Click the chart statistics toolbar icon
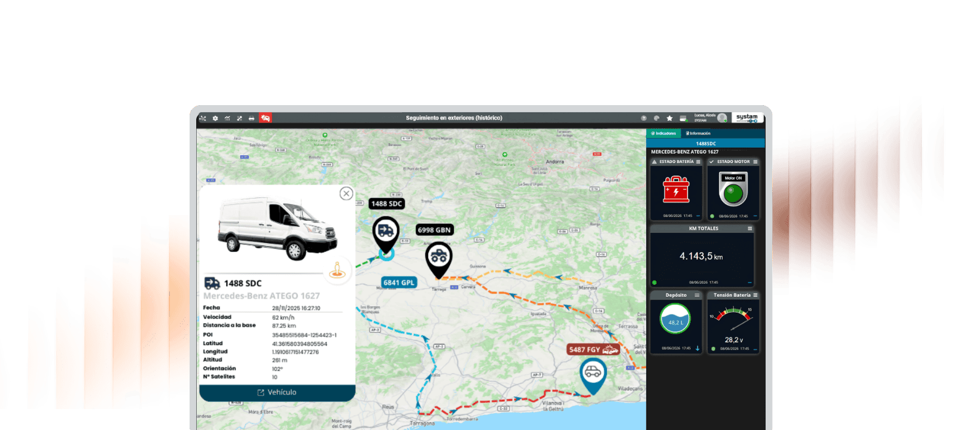Image resolution: width=957 pixels, height=430 pixels. click(x=227, y=118)
